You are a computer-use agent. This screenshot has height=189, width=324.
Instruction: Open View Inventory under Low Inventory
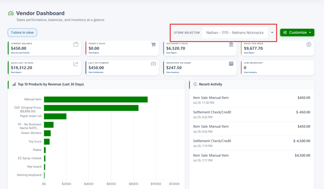tap(250, 72)
